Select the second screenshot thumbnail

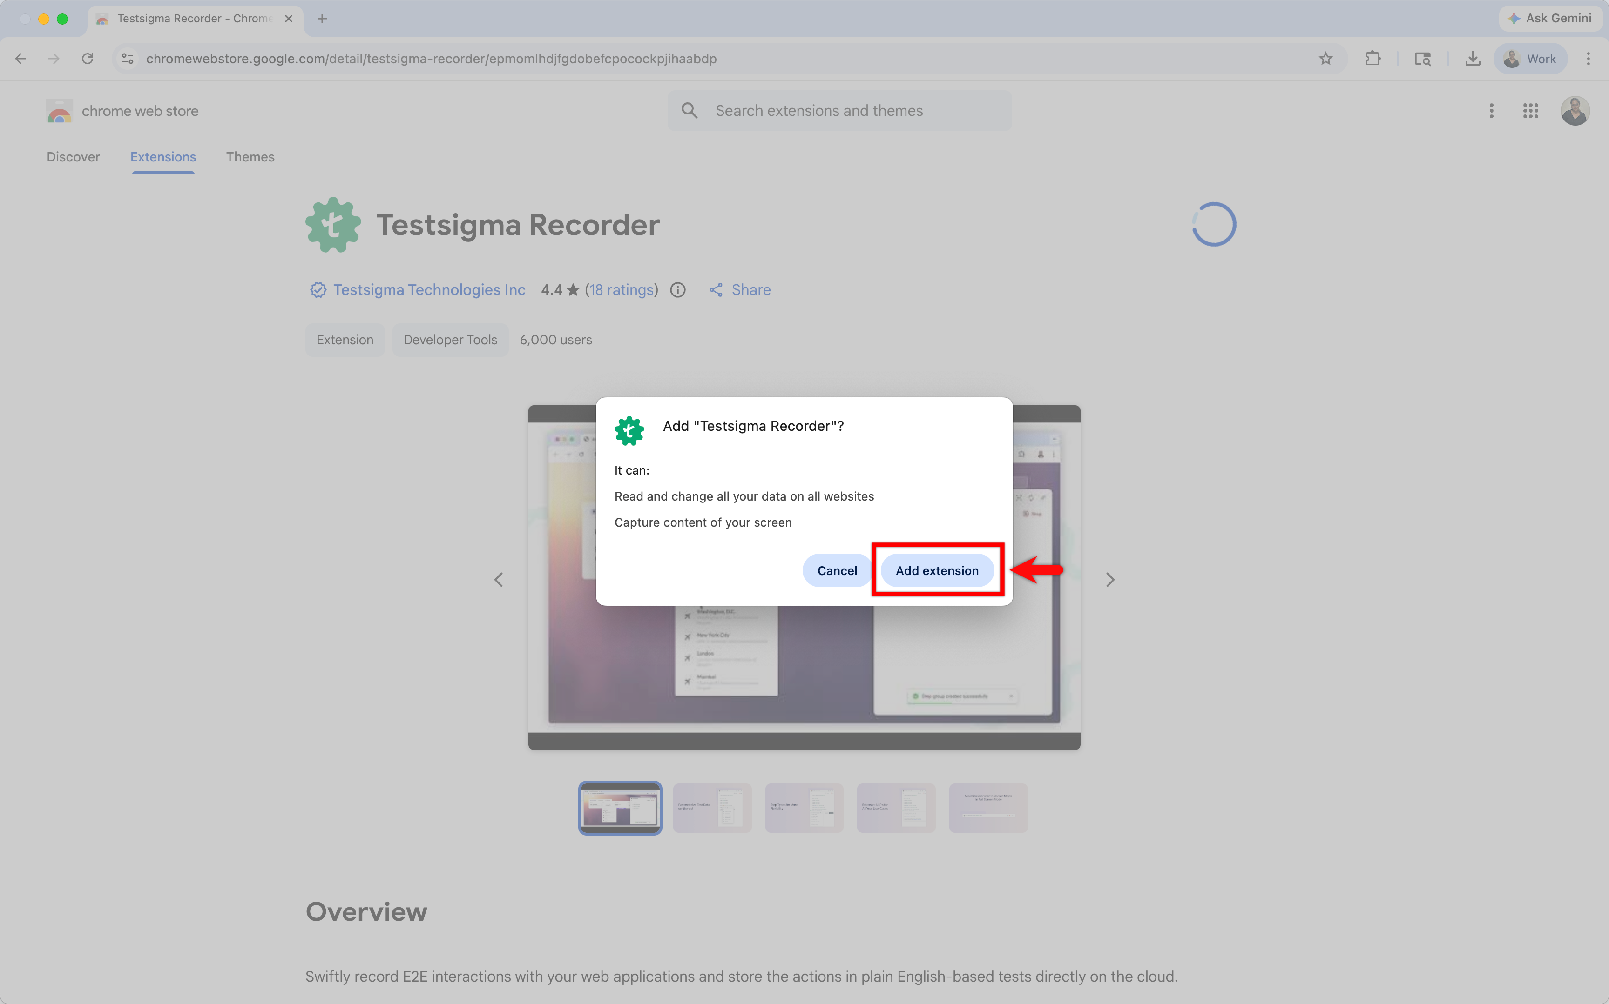[x=712, y=808]
